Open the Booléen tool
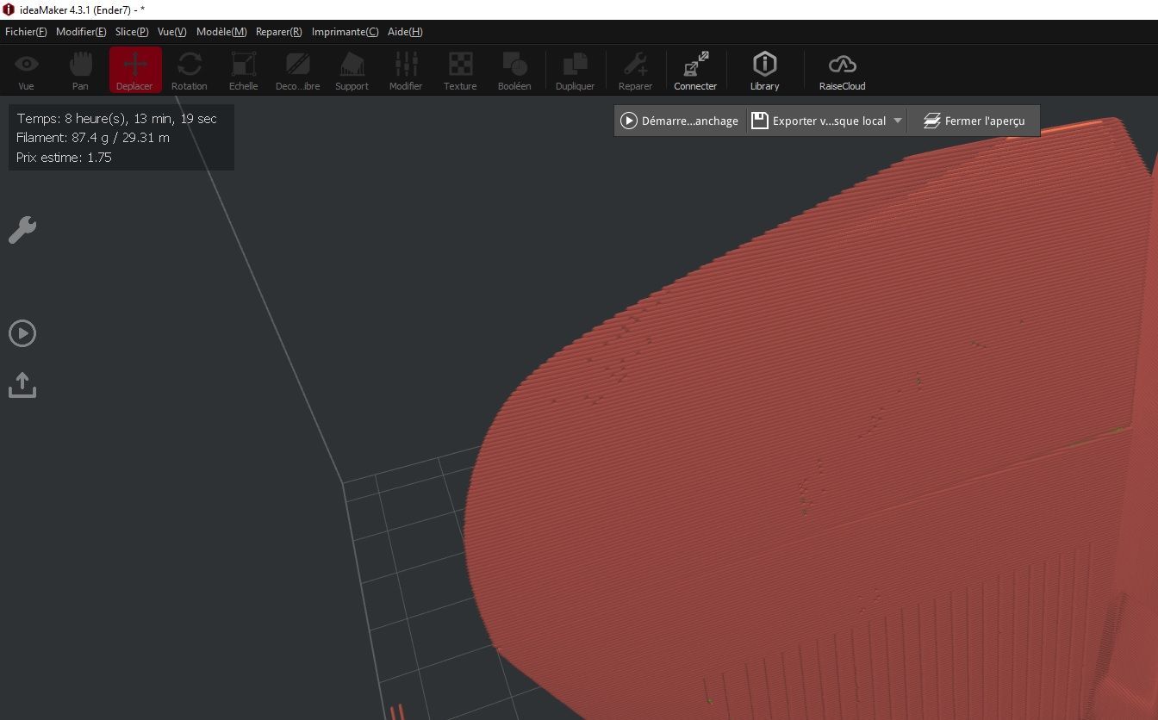 tap(514, 71)
